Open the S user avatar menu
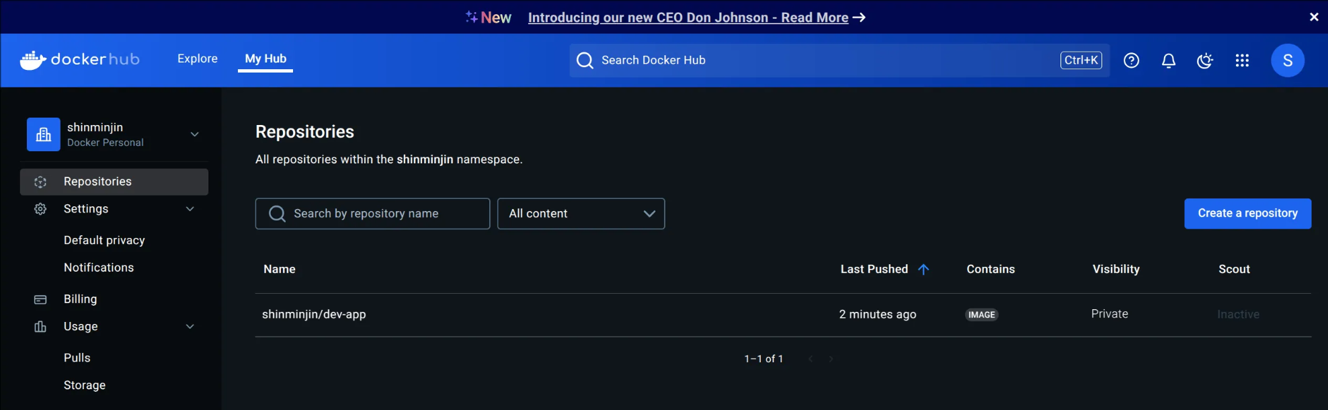 [1288, 60]
